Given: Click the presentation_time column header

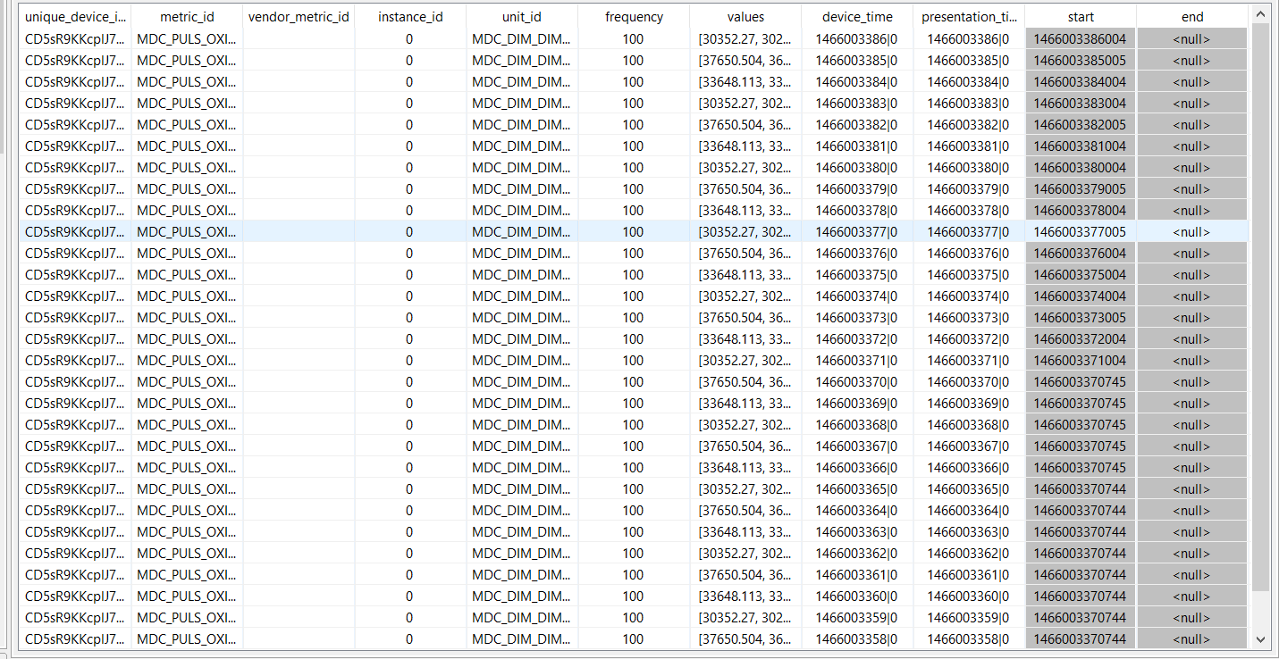Looking at the screenshot, I should (x=969, y=17).
